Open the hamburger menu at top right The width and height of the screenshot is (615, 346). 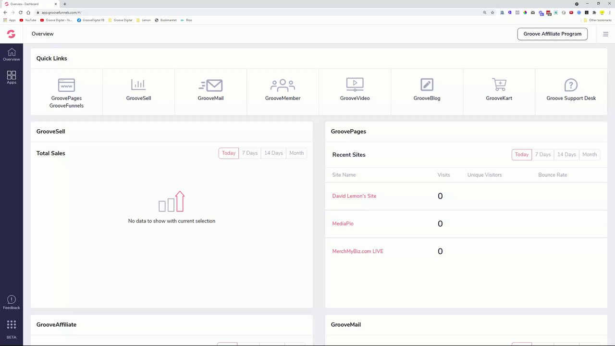point(605,34)
